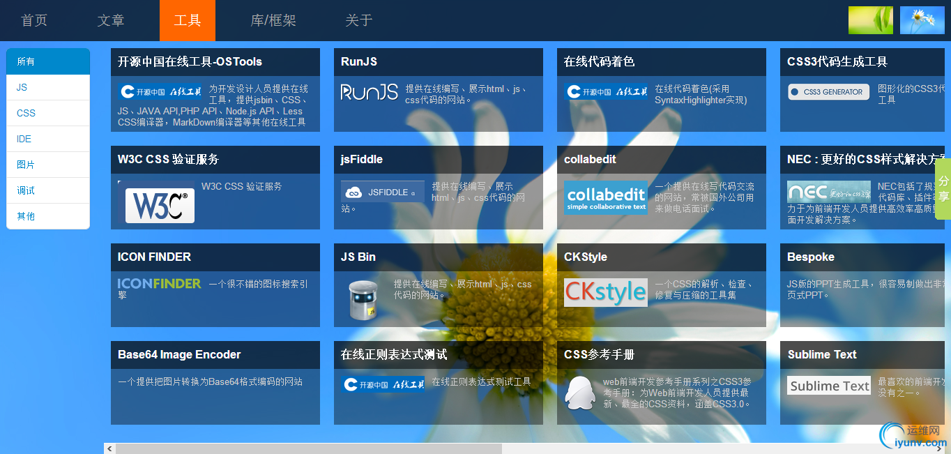
Task: Open the 在线代码着色 title link
Action: coord(599,61)
